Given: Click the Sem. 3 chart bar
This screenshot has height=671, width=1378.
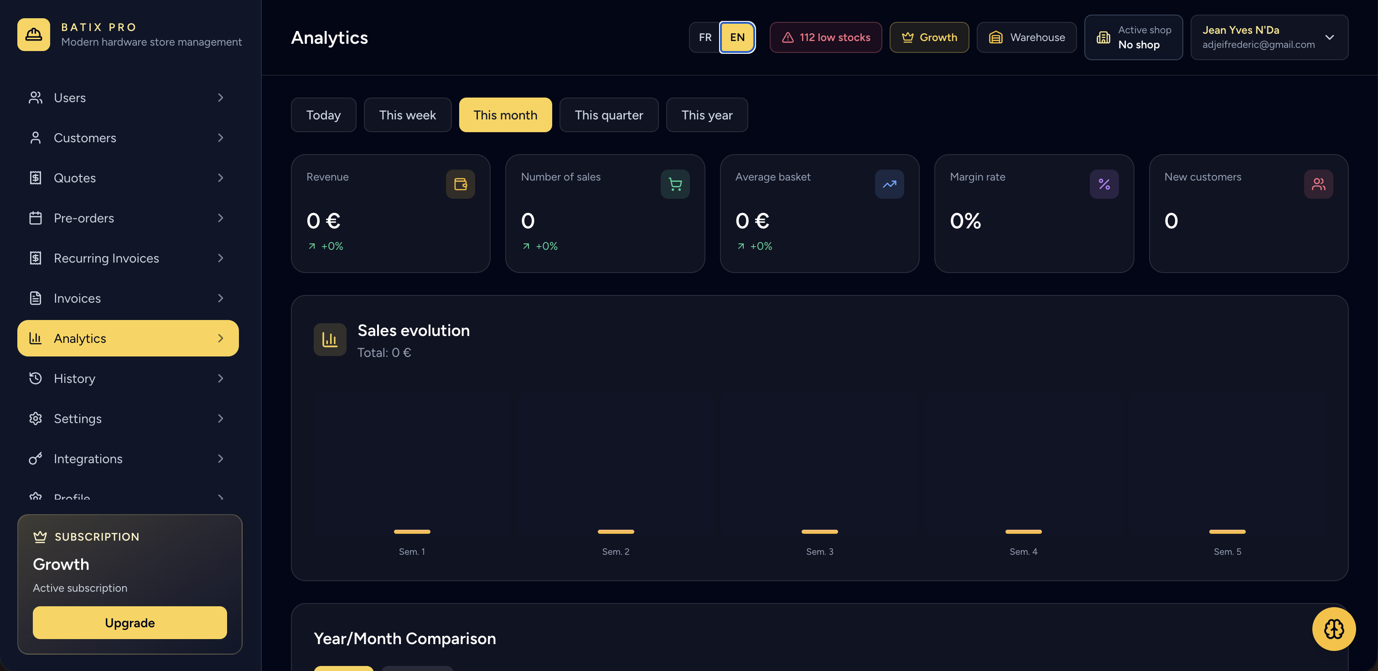Looking at the screenshot, I should coord(819,532).
